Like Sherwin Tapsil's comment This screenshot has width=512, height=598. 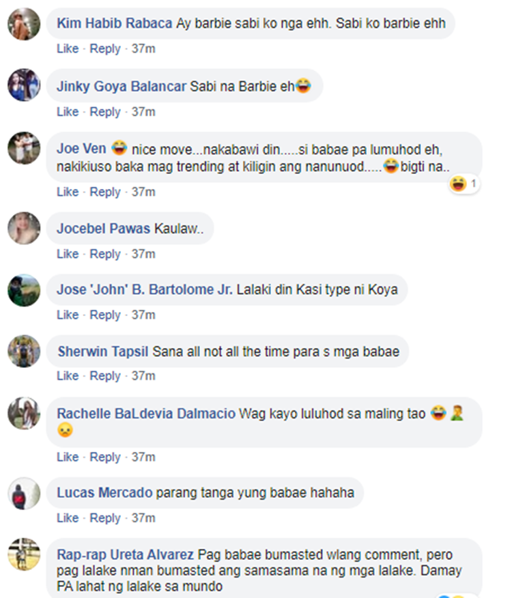68,376
